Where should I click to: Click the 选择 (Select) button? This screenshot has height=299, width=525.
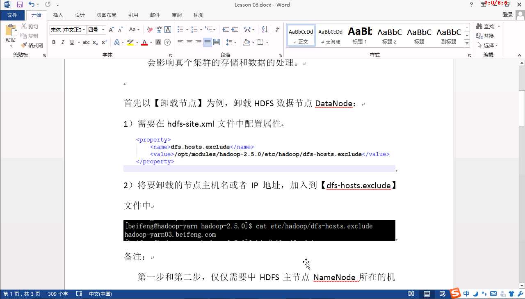pos(487,45)
